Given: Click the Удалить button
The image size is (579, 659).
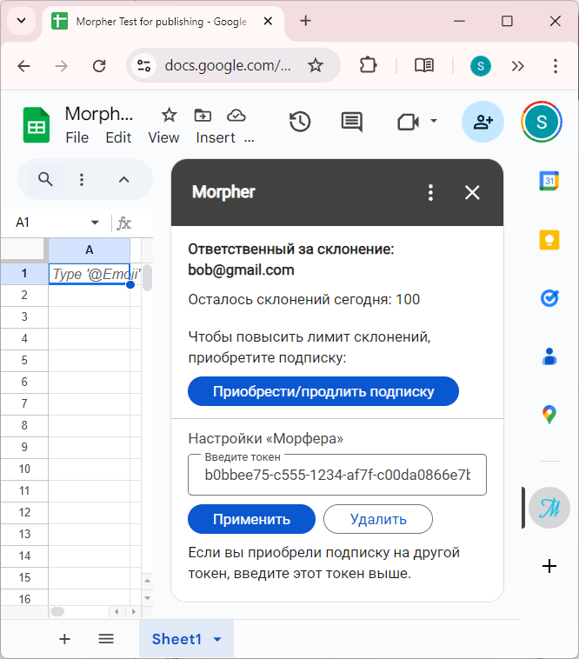Looking at the screenshot, I should coord(377,519).
